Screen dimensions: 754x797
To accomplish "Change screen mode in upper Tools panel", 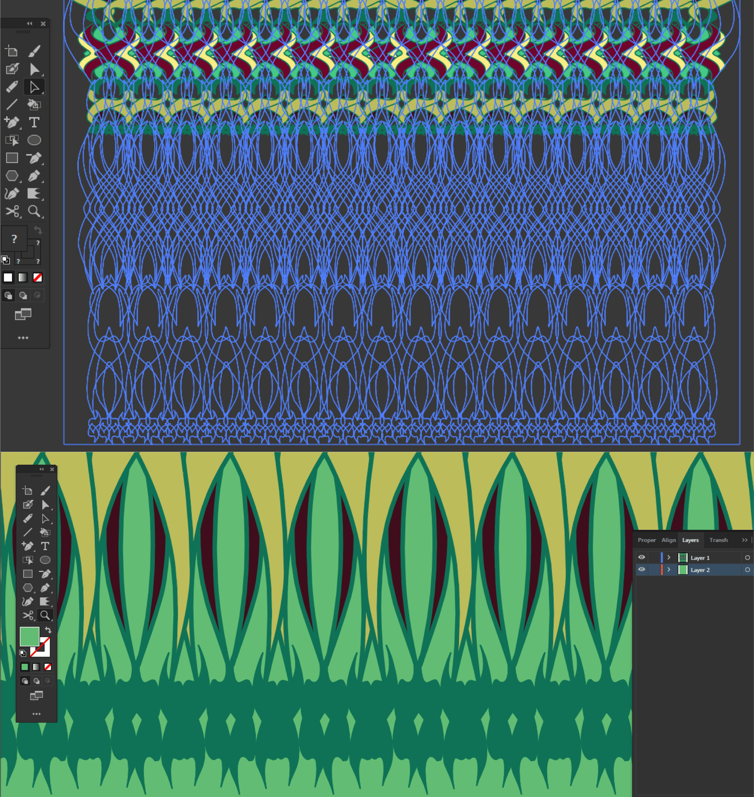I will [x=23, y=315].
